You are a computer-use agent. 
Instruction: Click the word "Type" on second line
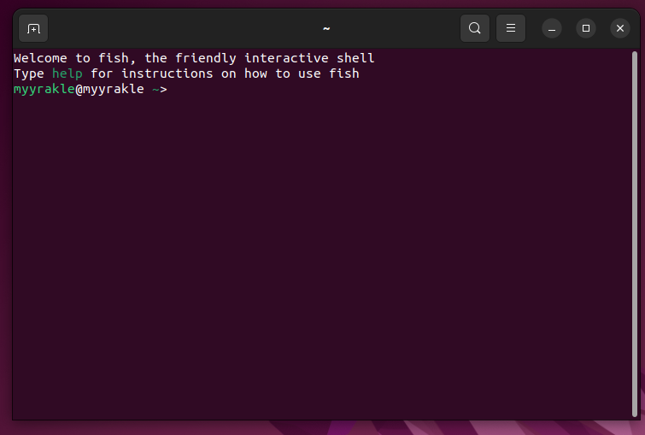click(28, 73)
